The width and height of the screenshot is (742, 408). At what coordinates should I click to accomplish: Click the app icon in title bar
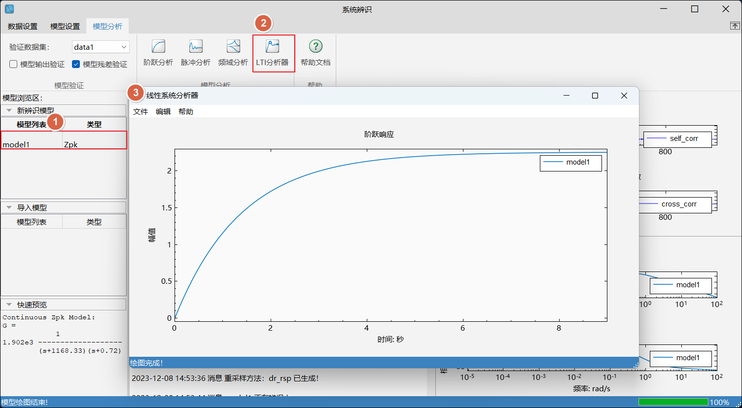(x=9, y=9)
